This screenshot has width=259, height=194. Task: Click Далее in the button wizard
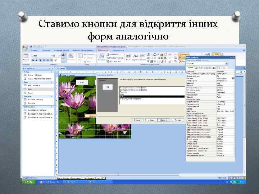[164, 120]
